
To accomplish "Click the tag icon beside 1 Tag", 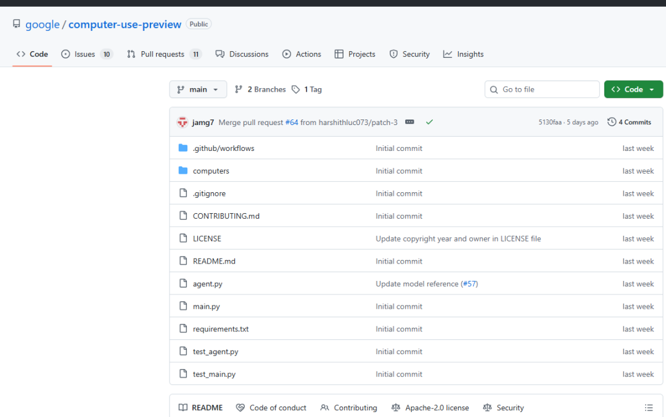I will [295, 89].
